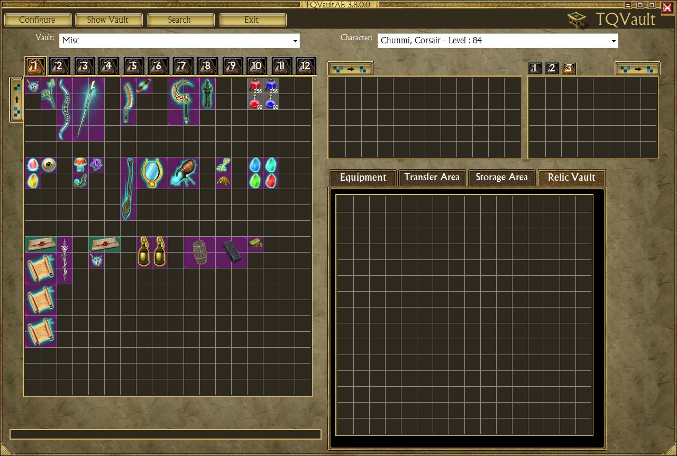Pick up the serpent-wrapped dagger
This screenshot has width=677, height=456.
coord(65,260)
